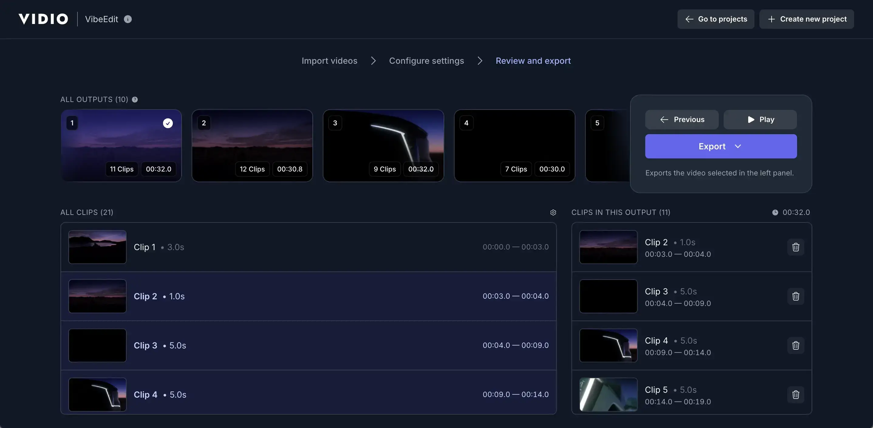Create a new project
Image resolution: width=873 pixels, height=428 pixels.
[807, 19]
